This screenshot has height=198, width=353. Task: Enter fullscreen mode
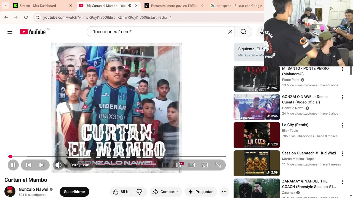coord(218,165)
